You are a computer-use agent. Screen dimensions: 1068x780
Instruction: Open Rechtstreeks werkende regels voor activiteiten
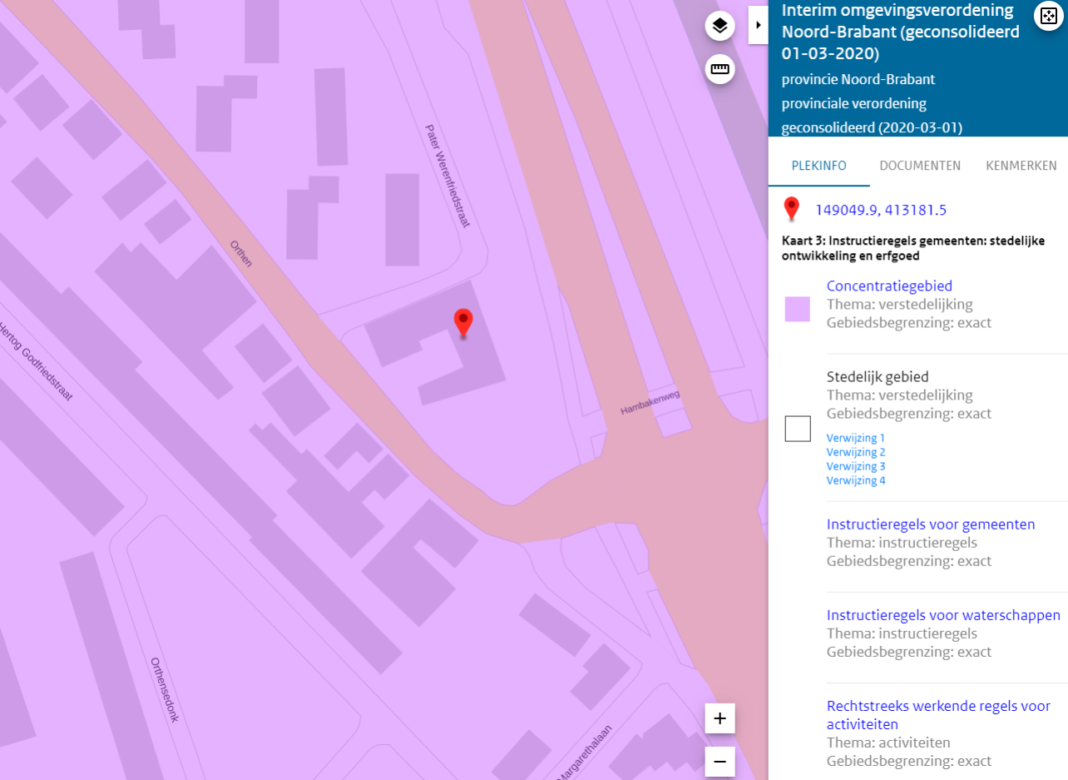point(938,715)
